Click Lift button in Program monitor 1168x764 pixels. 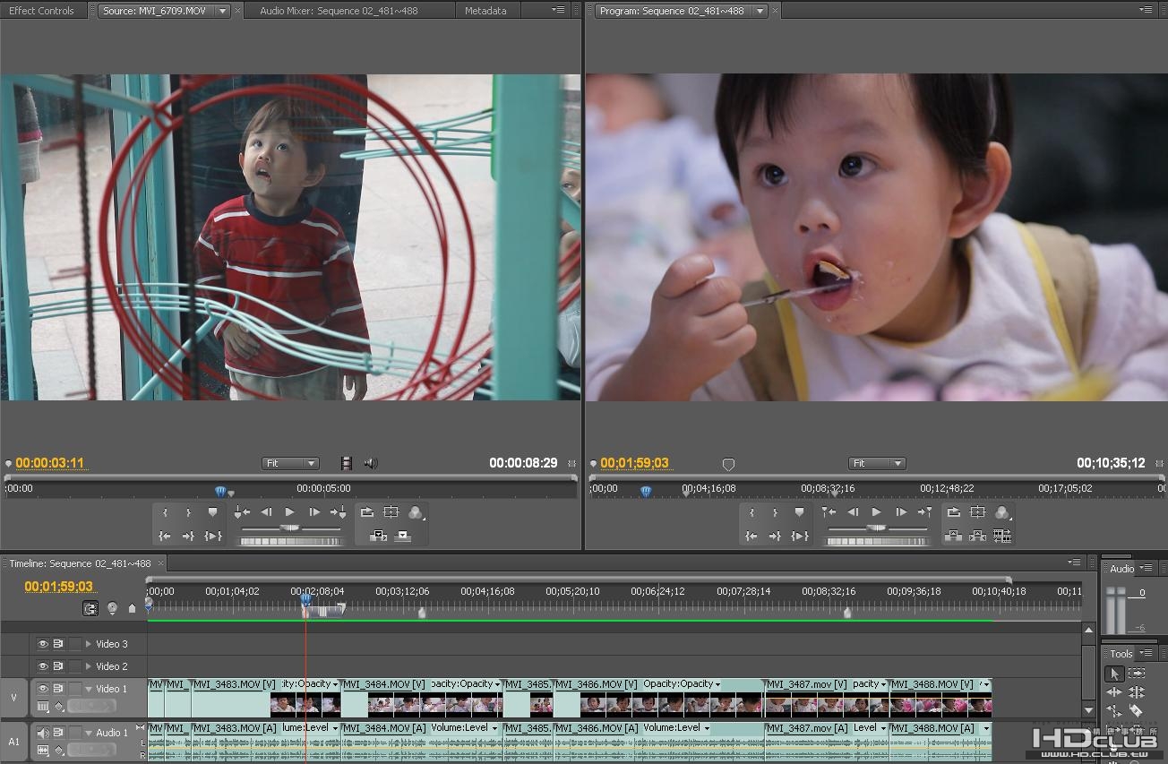953,536
